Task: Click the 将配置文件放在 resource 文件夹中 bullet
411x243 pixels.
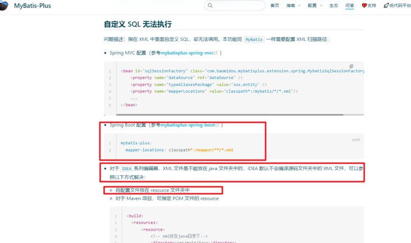Action: pos(152,190)
